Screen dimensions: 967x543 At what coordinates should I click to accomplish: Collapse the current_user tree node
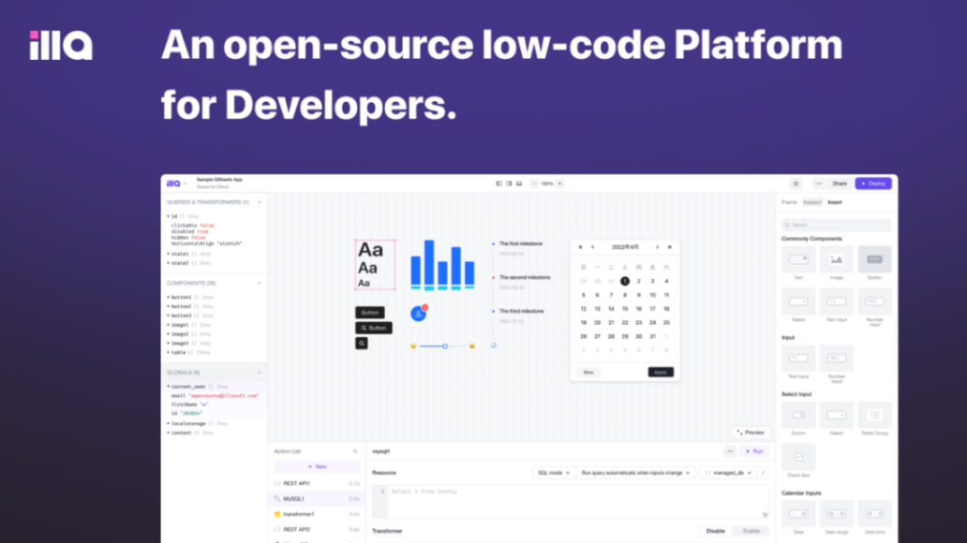coord(168,387)
